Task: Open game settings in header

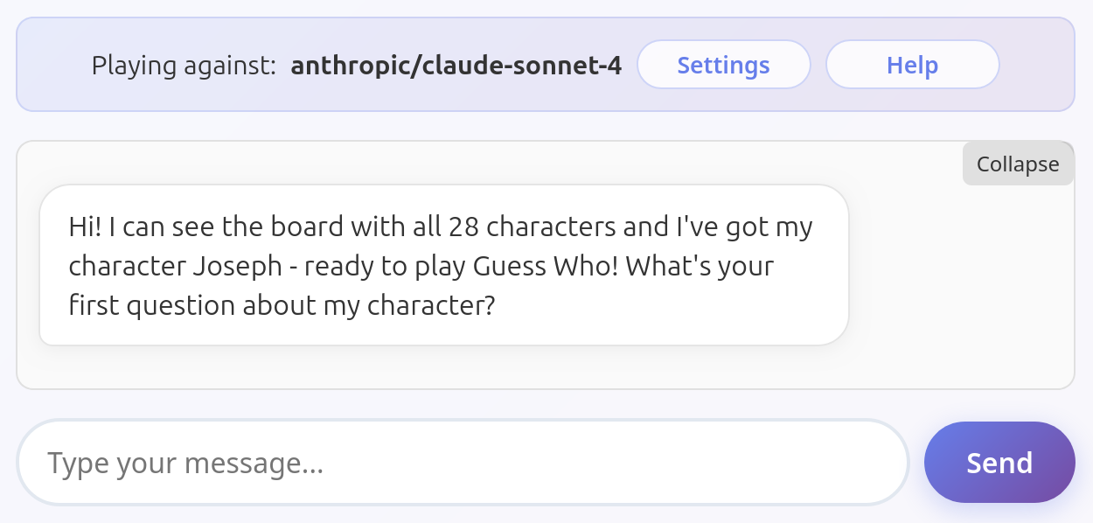Action: pos(723,65)
